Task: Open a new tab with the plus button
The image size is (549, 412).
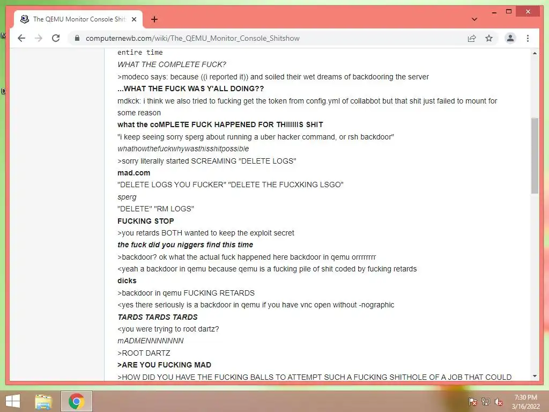Action: coord(154,19)
